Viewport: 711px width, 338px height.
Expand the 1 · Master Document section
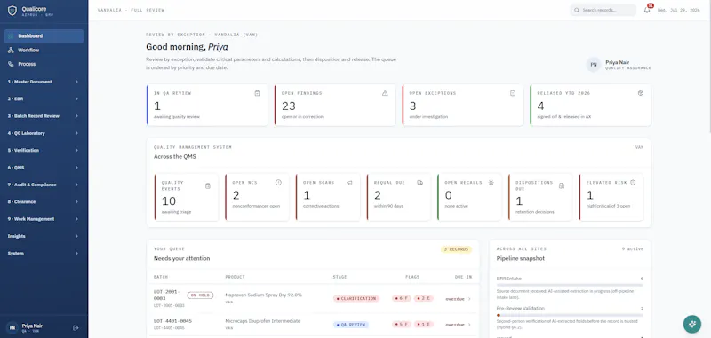point(44,82)
